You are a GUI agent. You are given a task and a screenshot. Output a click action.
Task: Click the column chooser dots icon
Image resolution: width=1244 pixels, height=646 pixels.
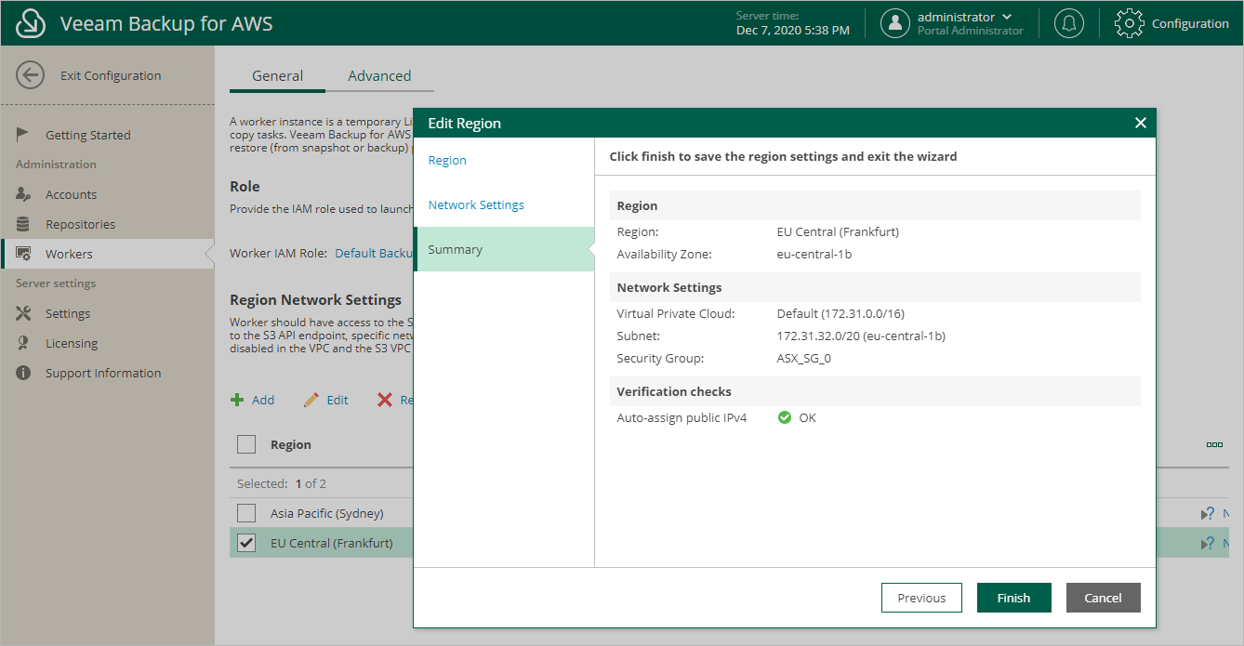(x=1214, y=445)
